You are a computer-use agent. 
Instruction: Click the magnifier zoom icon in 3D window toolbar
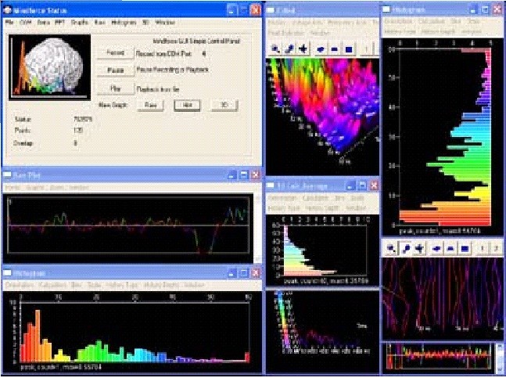(275, 49)
